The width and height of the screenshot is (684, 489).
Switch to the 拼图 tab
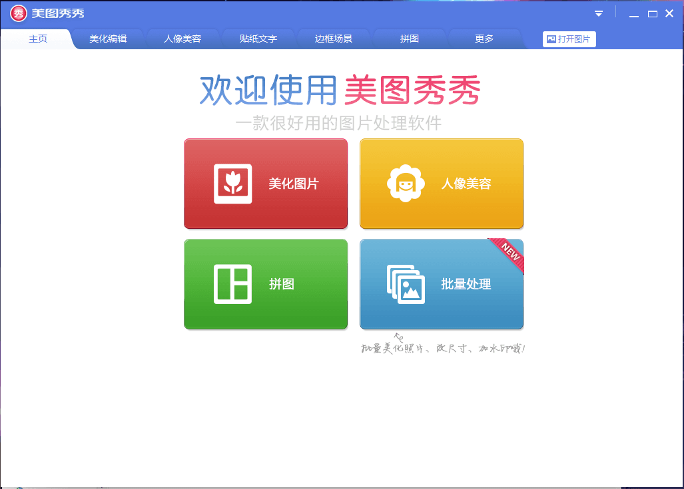click(x=409, y=39)
